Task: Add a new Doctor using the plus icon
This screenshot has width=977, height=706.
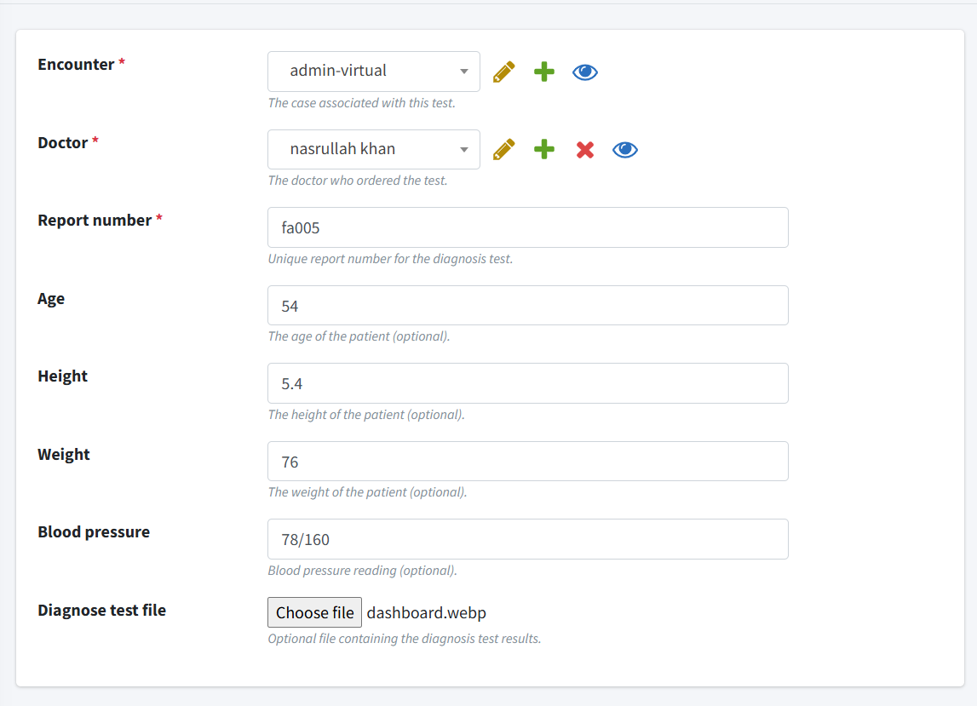Action: pos(543,149)
